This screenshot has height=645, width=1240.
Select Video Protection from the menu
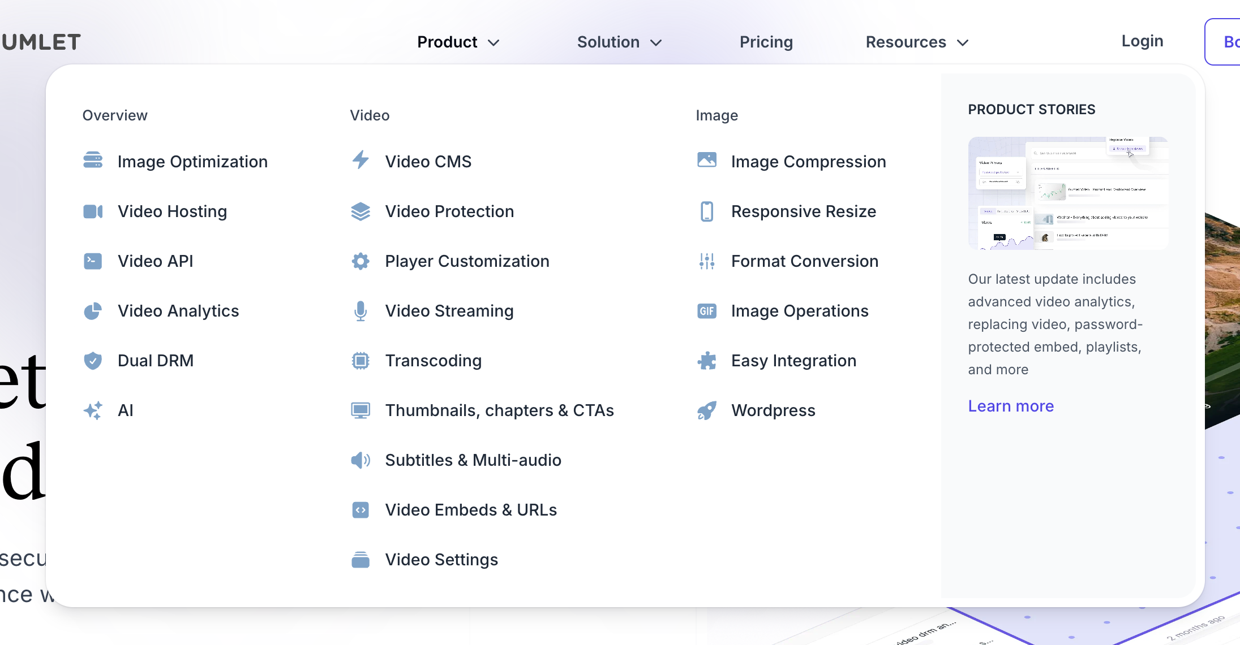pos(449,211)
